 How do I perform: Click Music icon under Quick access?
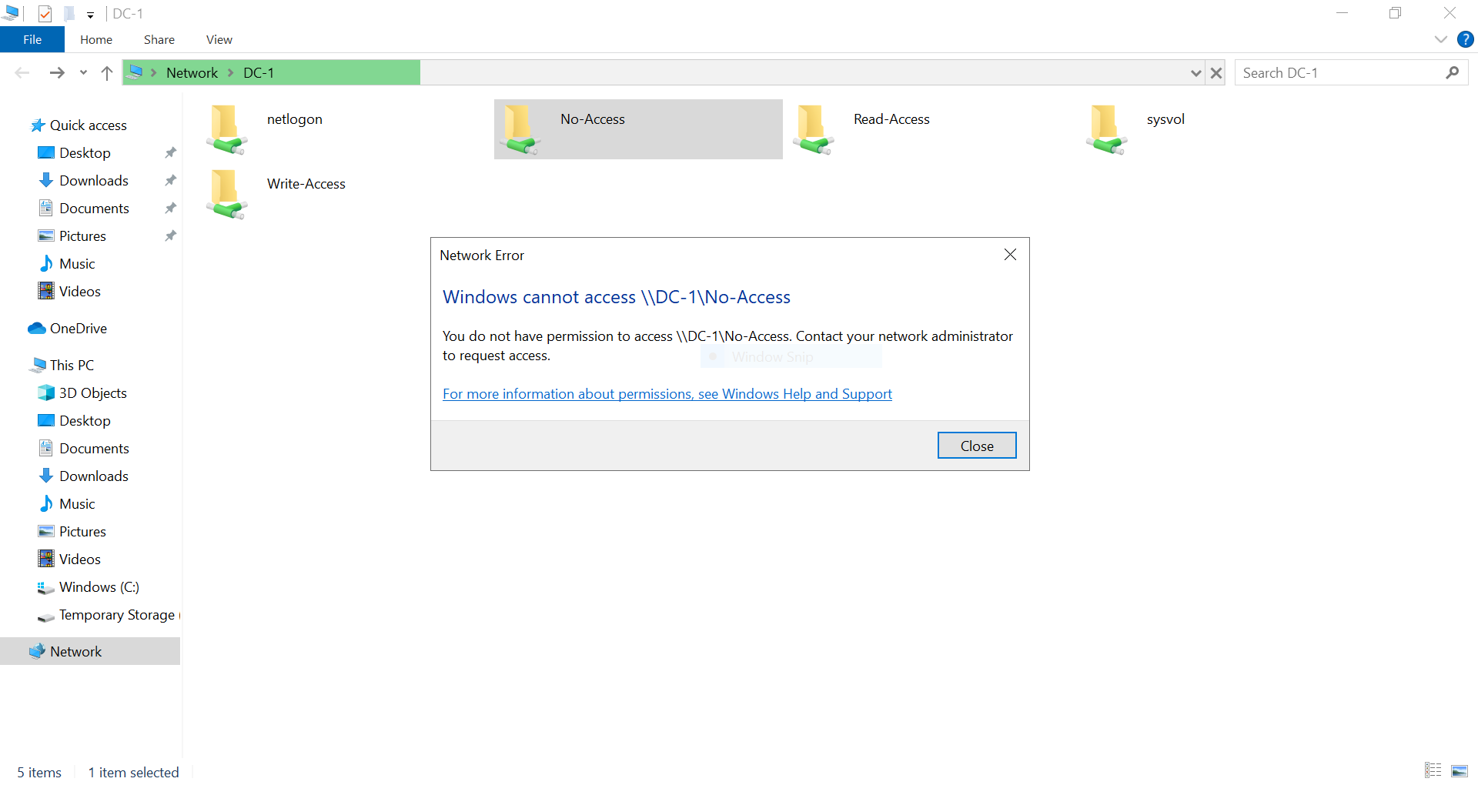[46, 264]
